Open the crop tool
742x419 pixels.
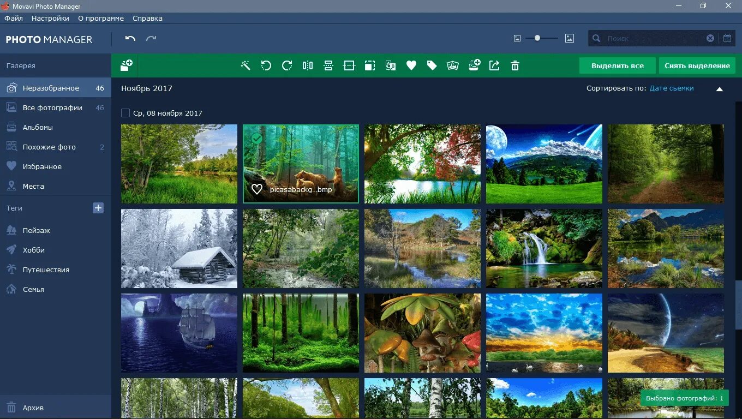click(x=349, y=65)
